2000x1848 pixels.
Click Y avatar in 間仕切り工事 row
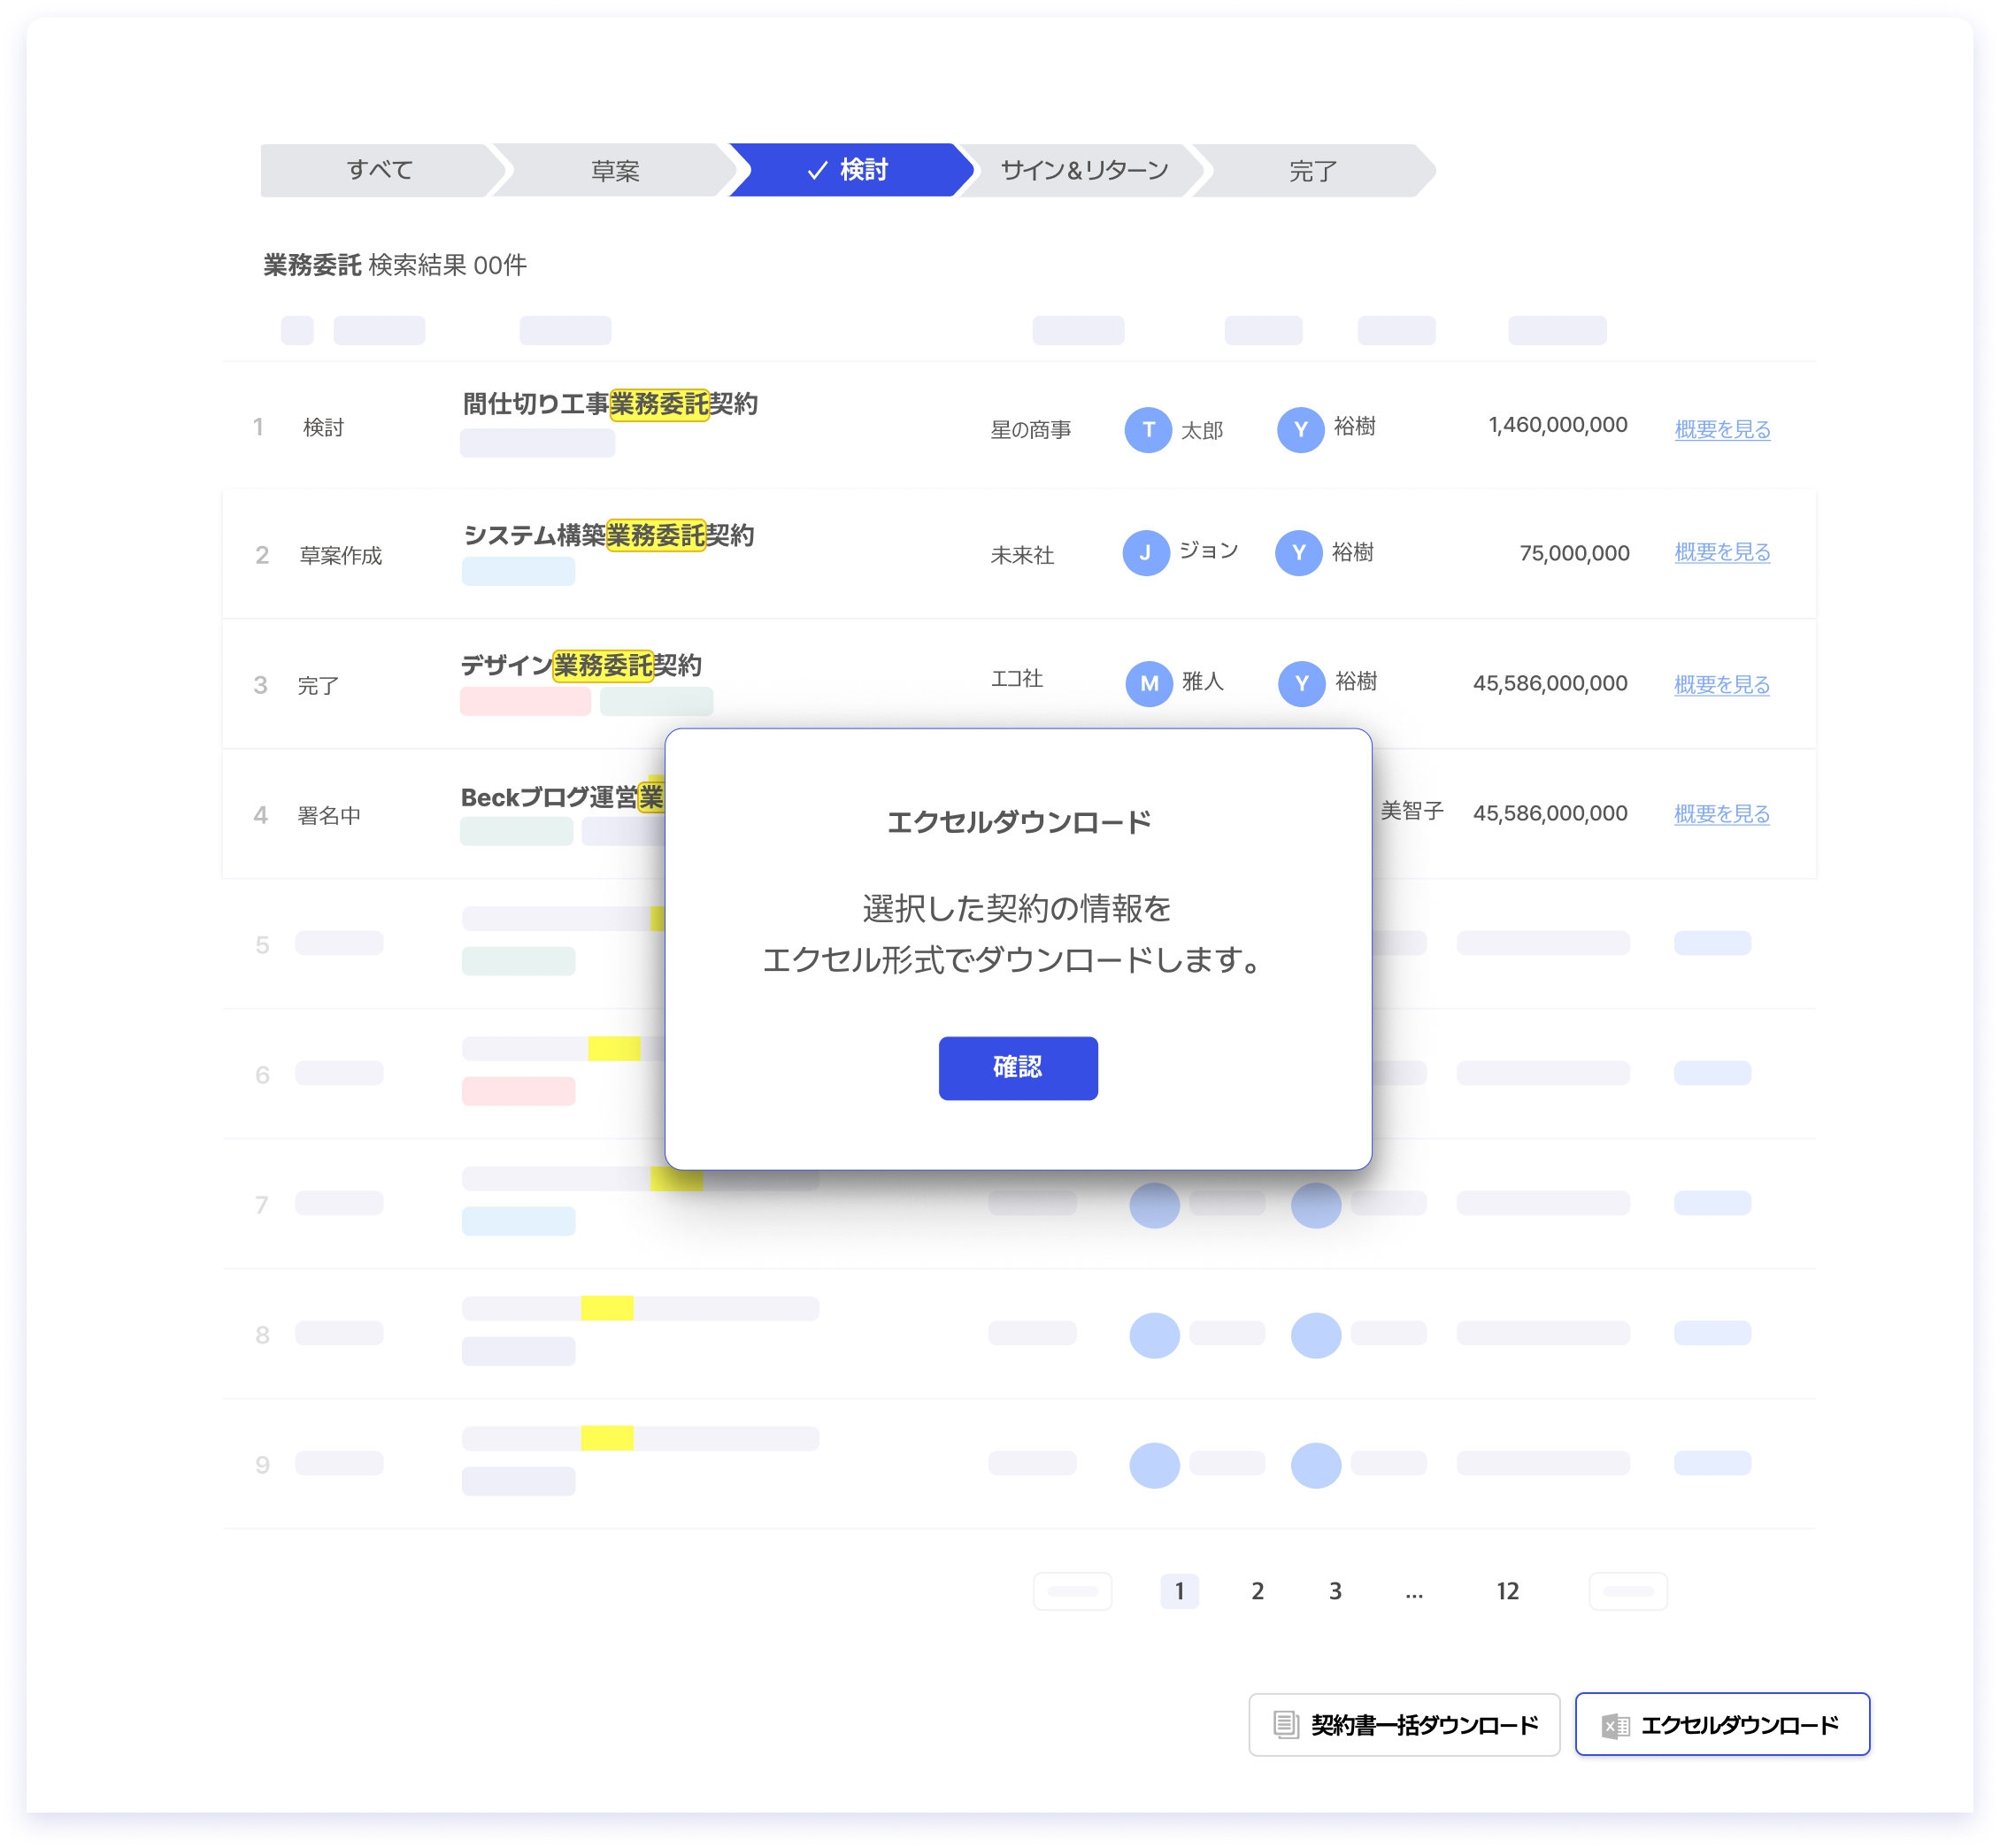[1300, 430]
